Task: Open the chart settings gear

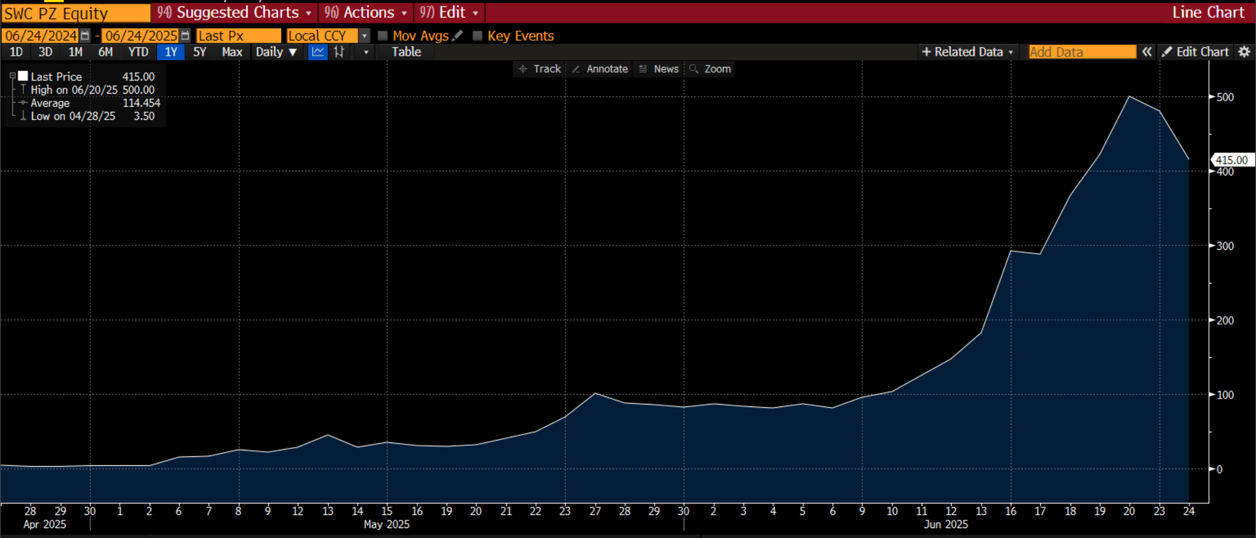Action: pos(1244,52)
